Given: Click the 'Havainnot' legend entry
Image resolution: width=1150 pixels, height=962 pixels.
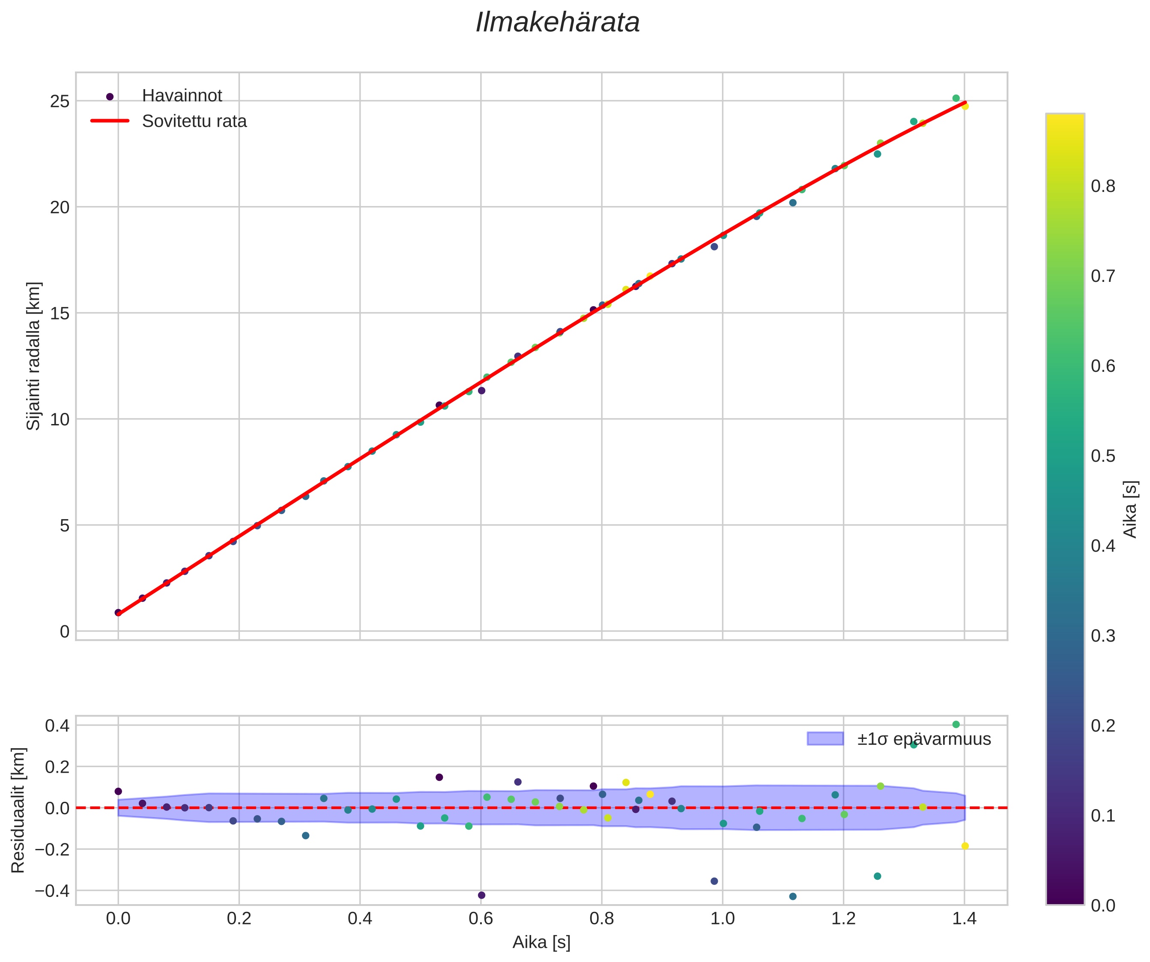Looking at the screenshot, I should pos(182,96).
